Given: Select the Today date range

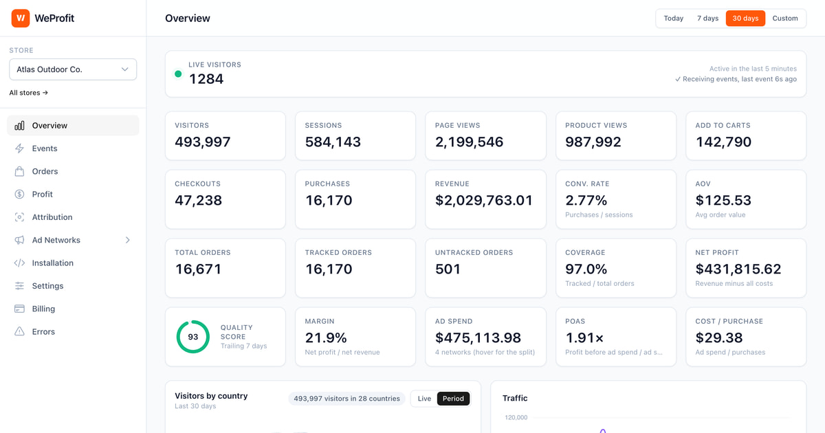Looking at the screenshot, I should tap(674, 19).
